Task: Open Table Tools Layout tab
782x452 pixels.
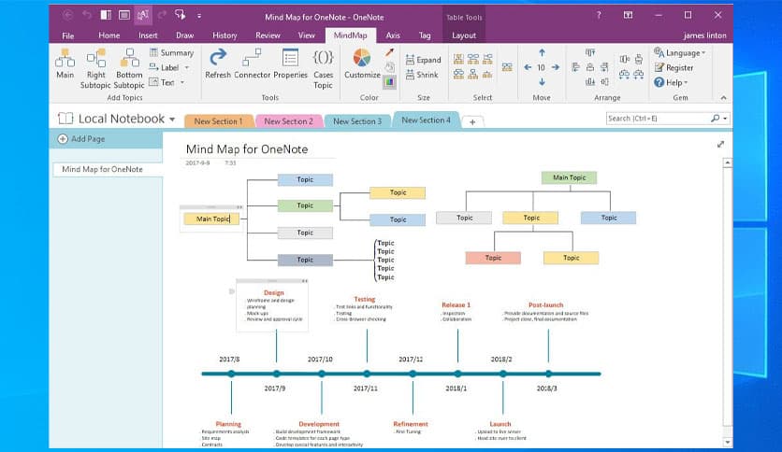Action: pyautogui.click(x=464, y=35)
